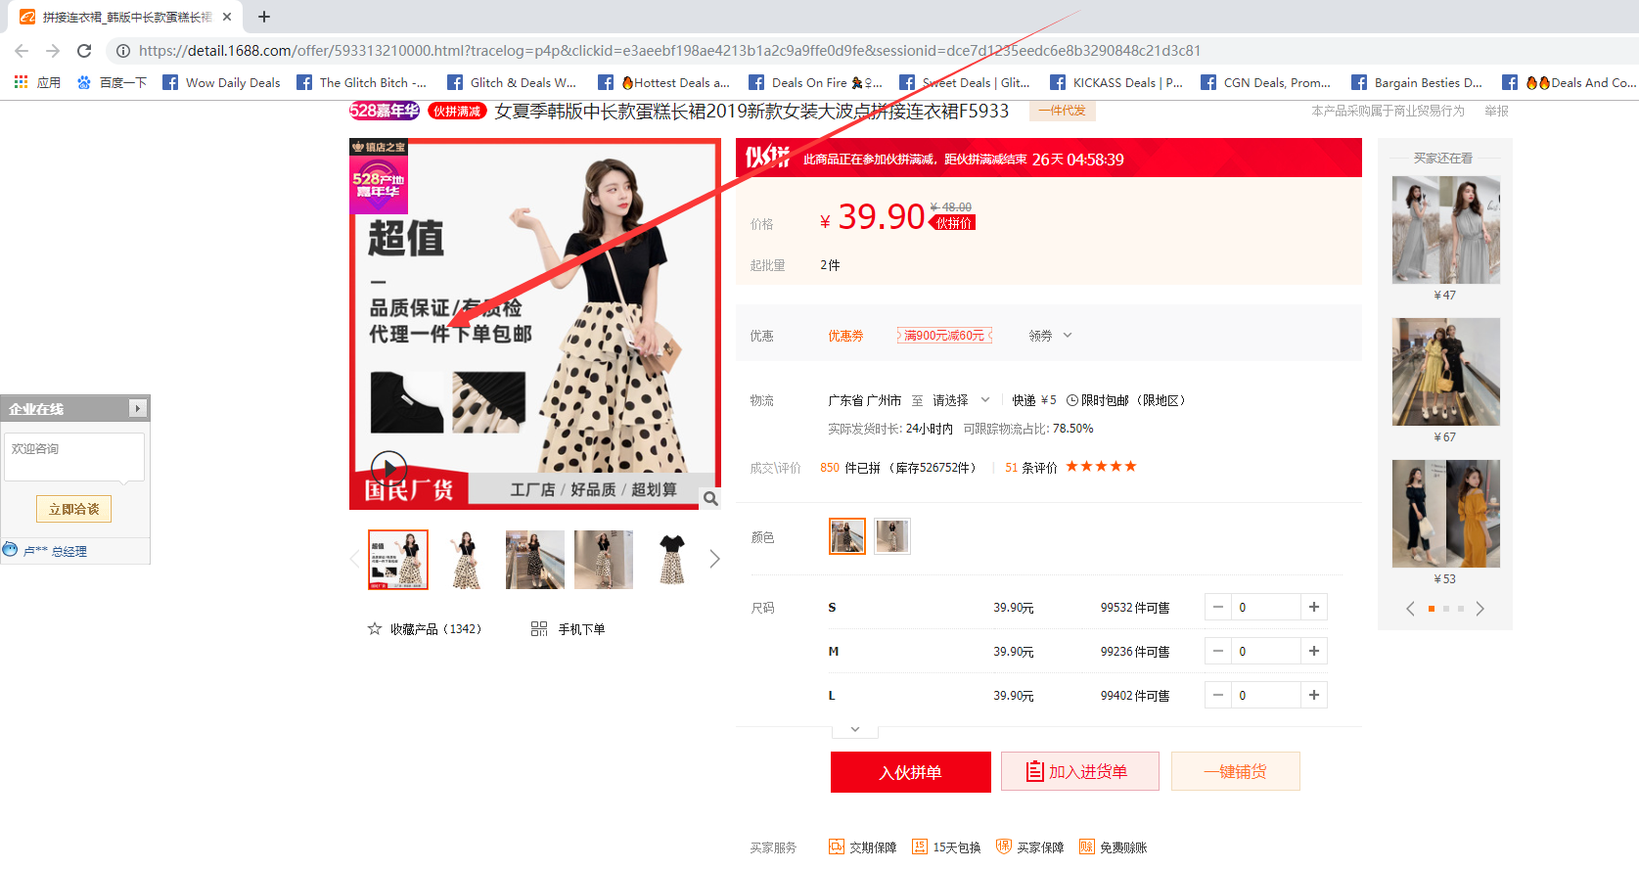This screenshot has width=1639, height=869.
Task: Collapse the enterprise online chat panel
Action: point(137,408)
